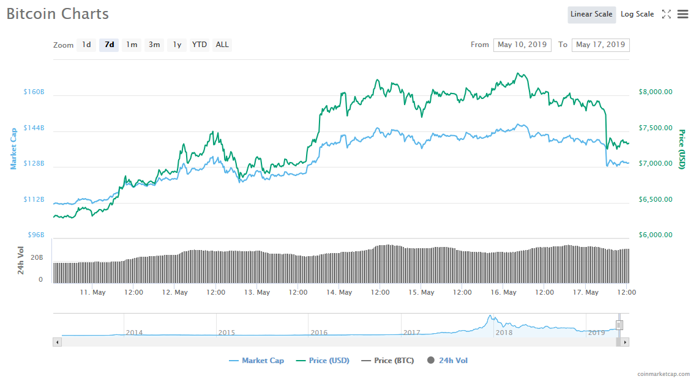
Task: Click the 11. May date axis label
Action: point(93,292)
